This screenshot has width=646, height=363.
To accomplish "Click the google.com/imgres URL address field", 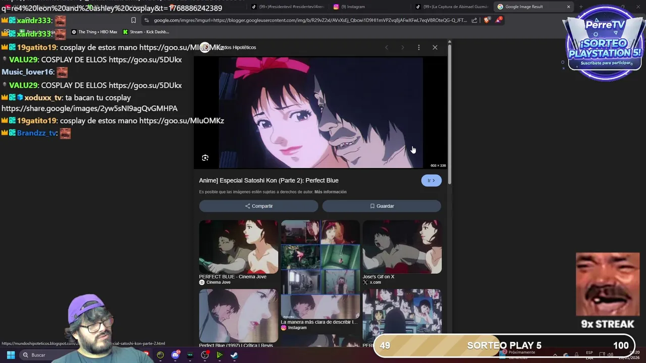I will coord(310,20).
